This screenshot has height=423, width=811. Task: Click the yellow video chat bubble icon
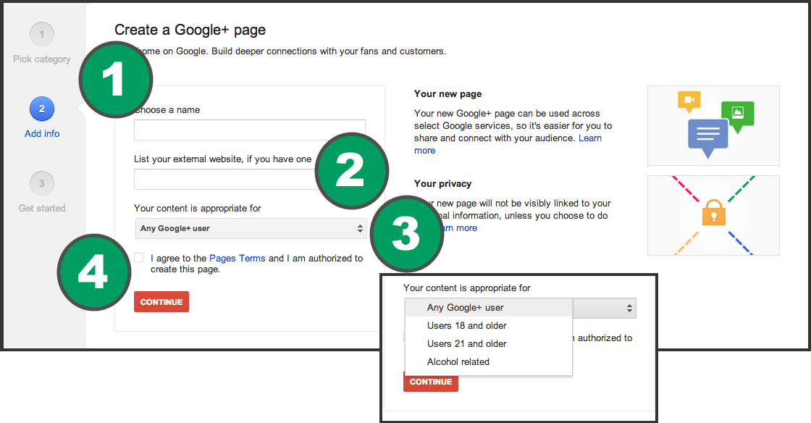(689, 102)
